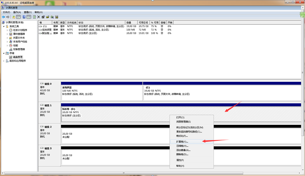Image resolution: width=305 pixels, height=176 pixels.
Task: Select the 磁盘 2 unallocated 20.00 GB partition
Action: click(x=114, y=136)
